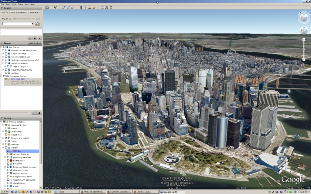311x194 pixels.
Task: Expand the Seoul-Jinju Flight folder
Action: 3,54
